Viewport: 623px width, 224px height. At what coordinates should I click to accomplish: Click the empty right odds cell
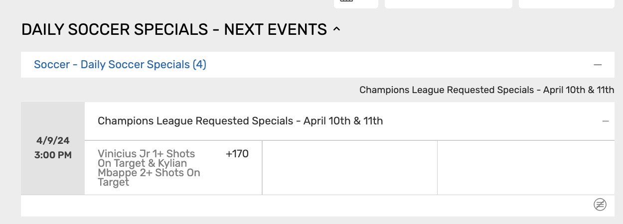(525, 168)
